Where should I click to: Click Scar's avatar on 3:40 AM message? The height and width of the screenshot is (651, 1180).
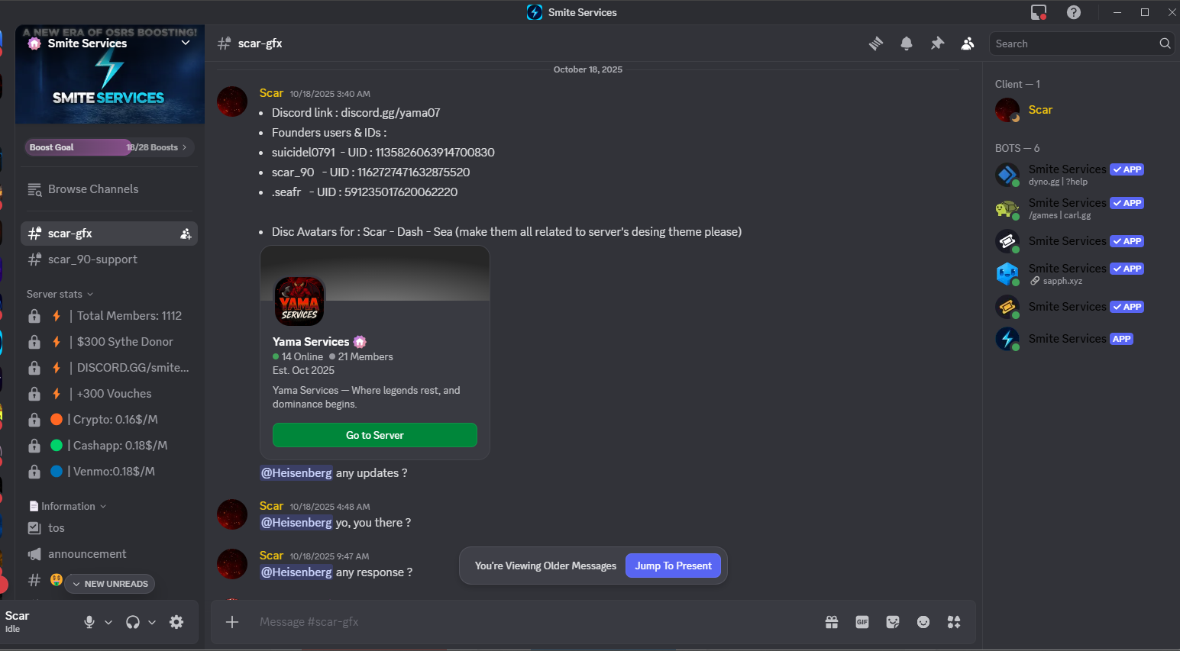(232, 102)
